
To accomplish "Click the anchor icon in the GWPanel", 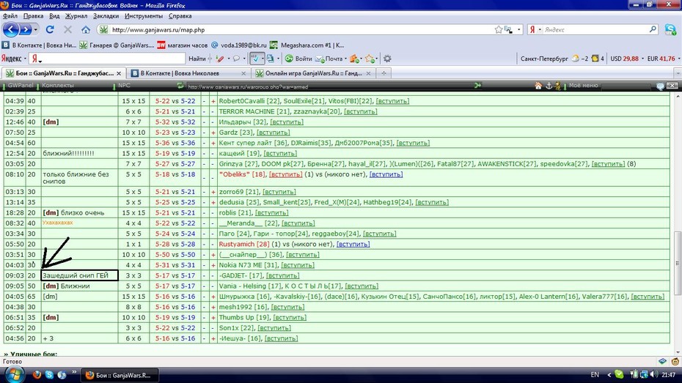I will coord(549,86).
